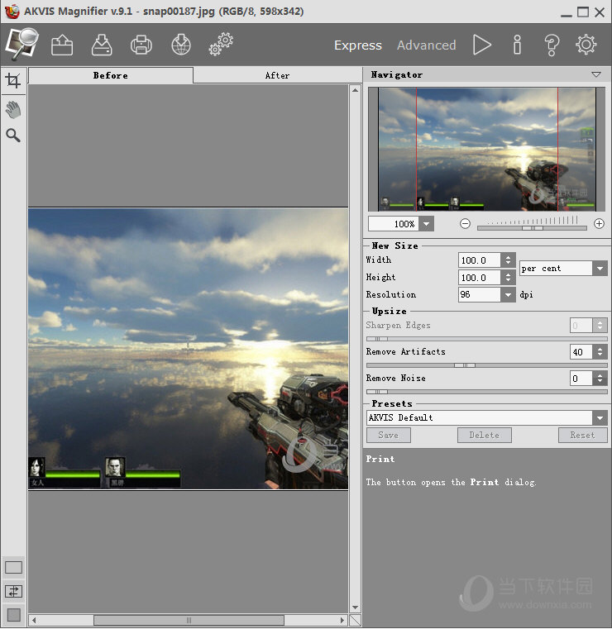Increase Remove Artifacts with up stepper
612x629 pixels.
[600, 349]
